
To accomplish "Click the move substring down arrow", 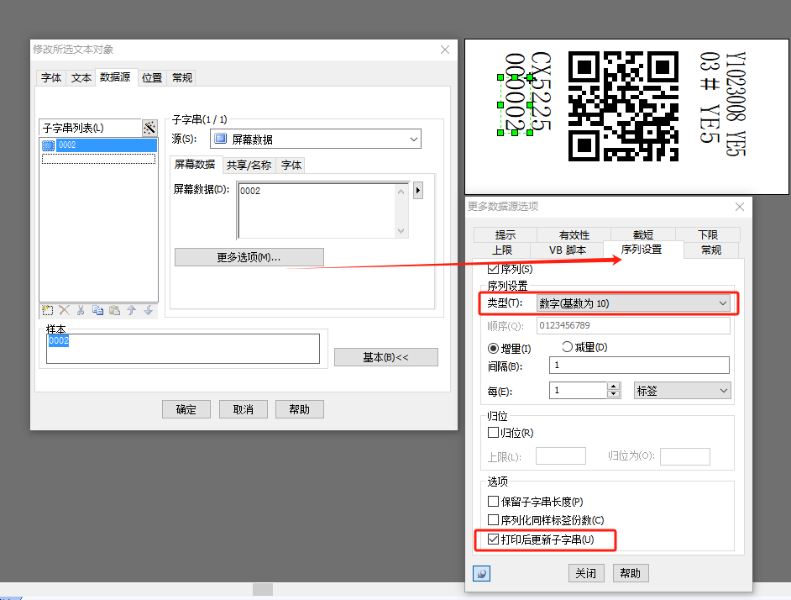I will coord(149,310).
